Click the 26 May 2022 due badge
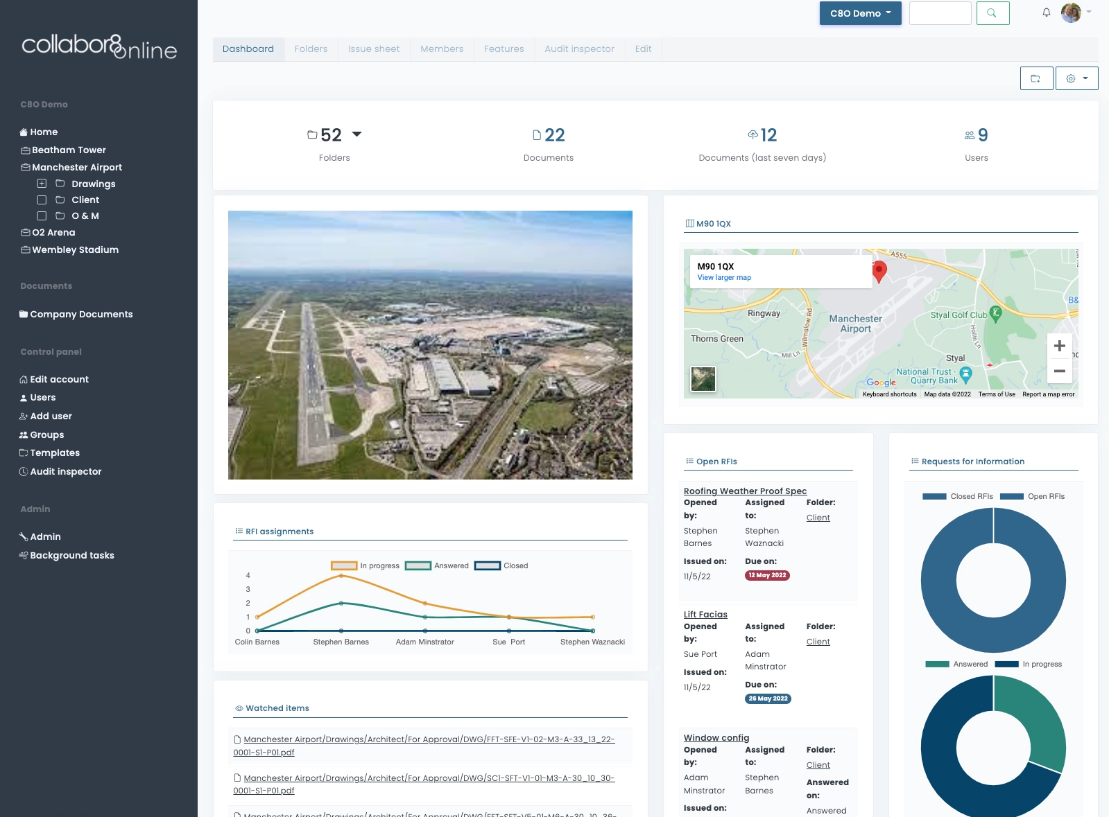 click(768, 699)
